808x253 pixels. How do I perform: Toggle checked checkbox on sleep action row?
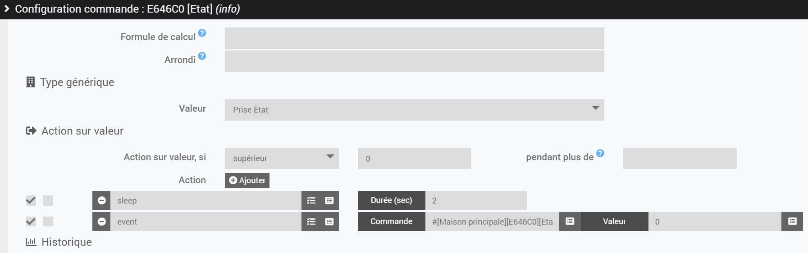(x=31, y=200)
